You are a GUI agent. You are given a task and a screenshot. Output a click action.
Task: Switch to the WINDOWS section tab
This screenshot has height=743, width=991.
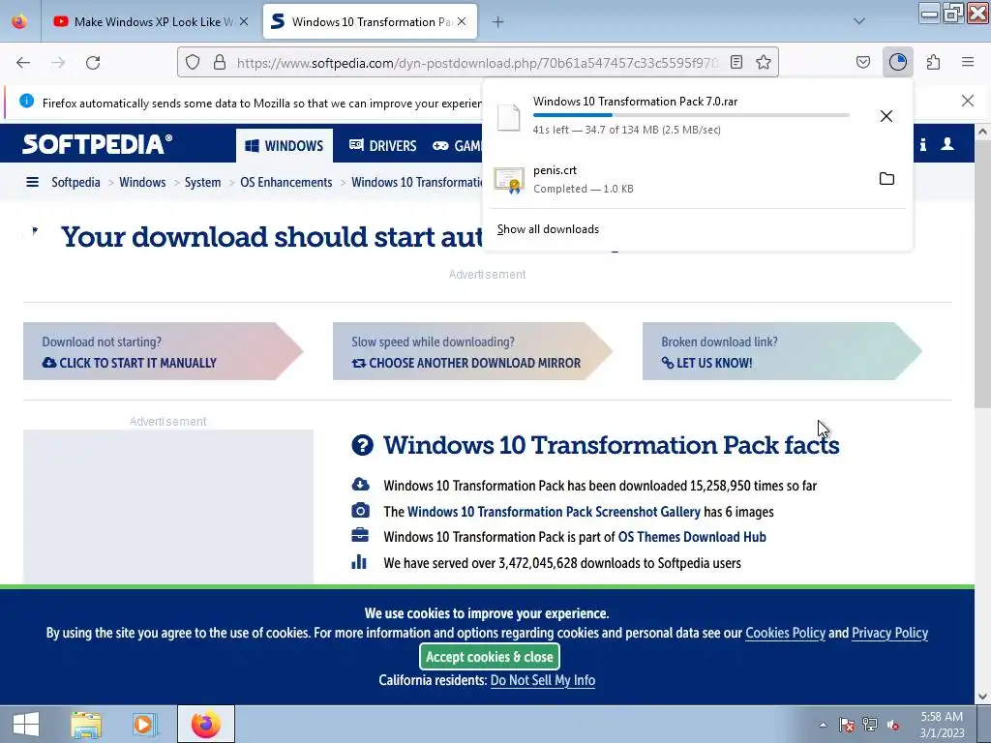coord(285,145)
